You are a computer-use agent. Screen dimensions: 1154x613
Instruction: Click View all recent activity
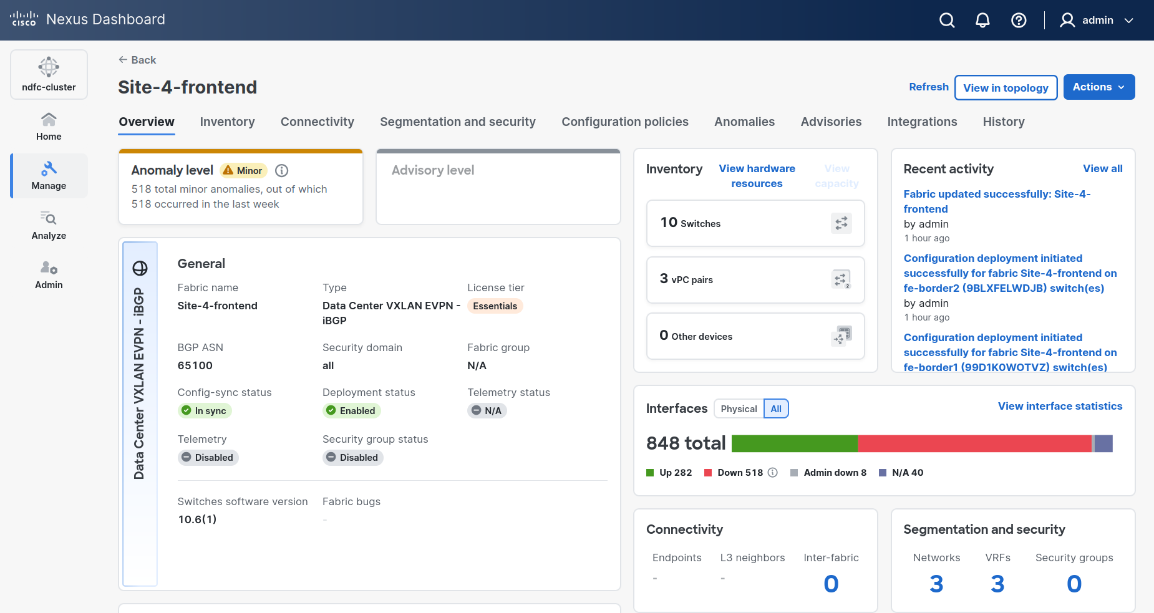(1103, 168)
